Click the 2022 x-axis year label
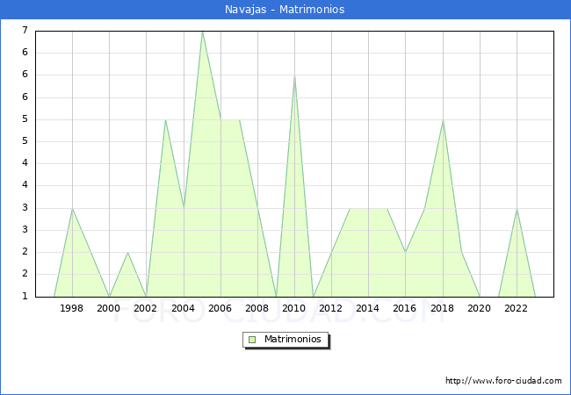The width and height of the screenshot is (571, 395). tap(516, 308)
